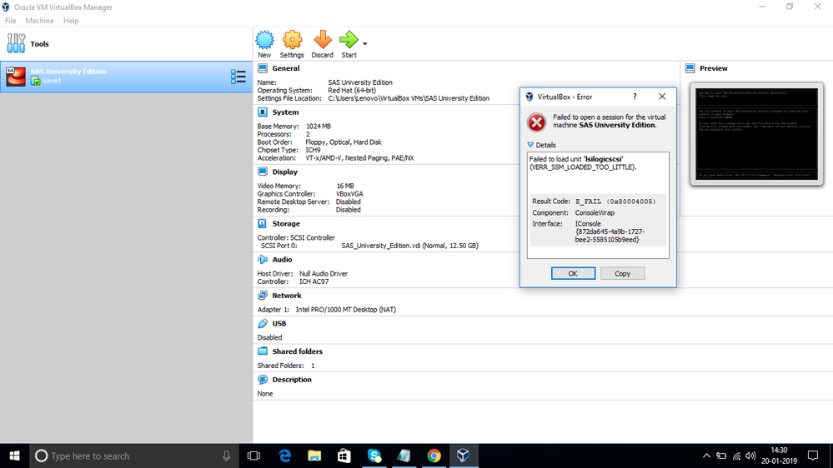The image size is (833, 468).
Task: Click the Network section icon
Action: (x=263, y=295)
